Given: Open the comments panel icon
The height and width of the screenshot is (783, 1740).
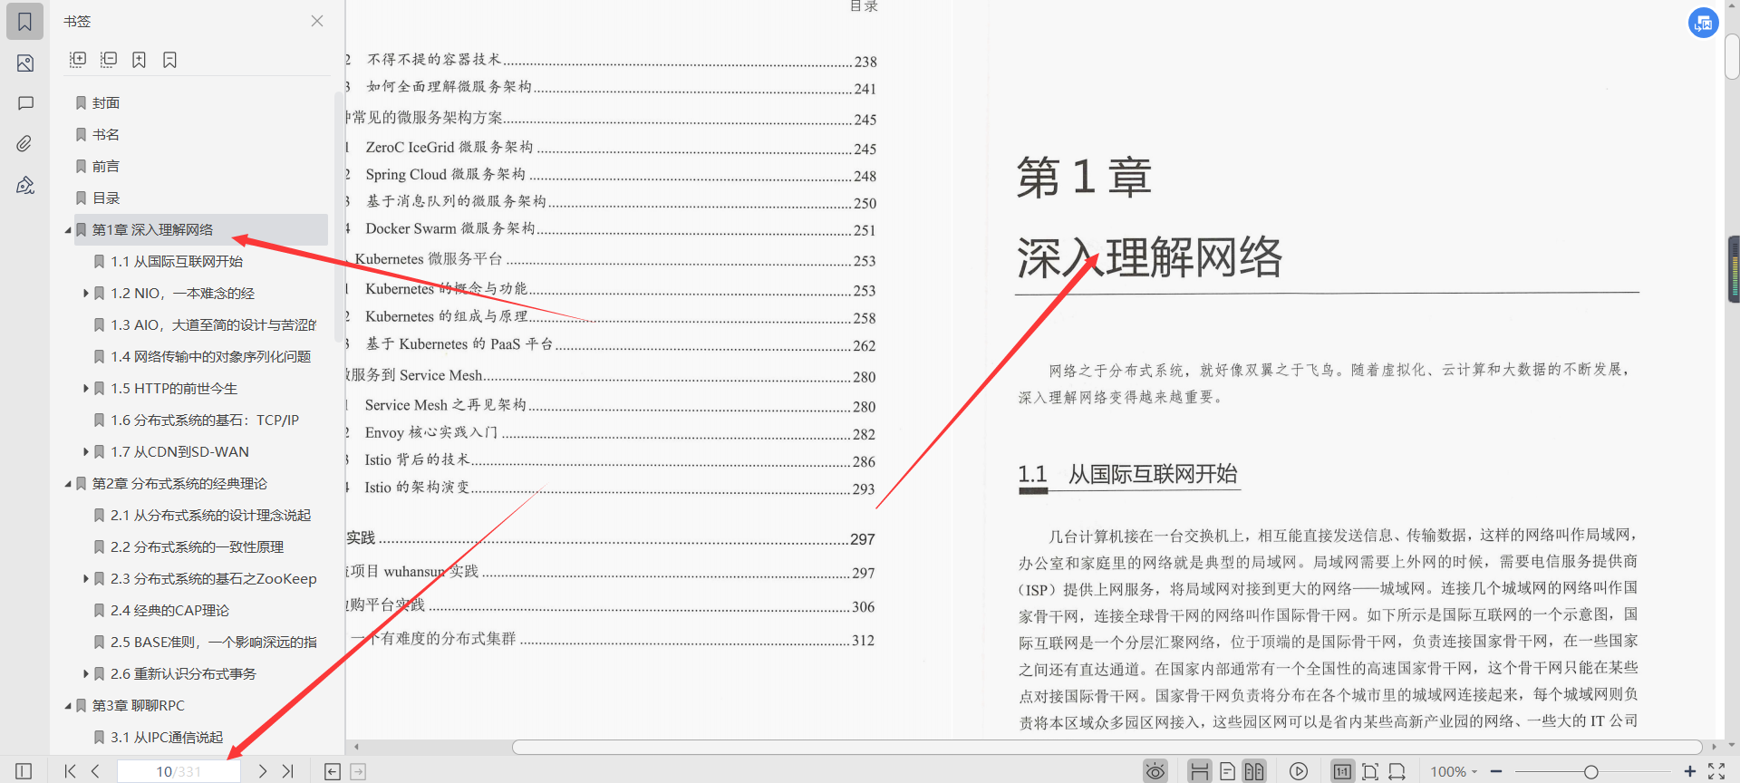Looking at the screenshot, I should click(x=25, y=103).
